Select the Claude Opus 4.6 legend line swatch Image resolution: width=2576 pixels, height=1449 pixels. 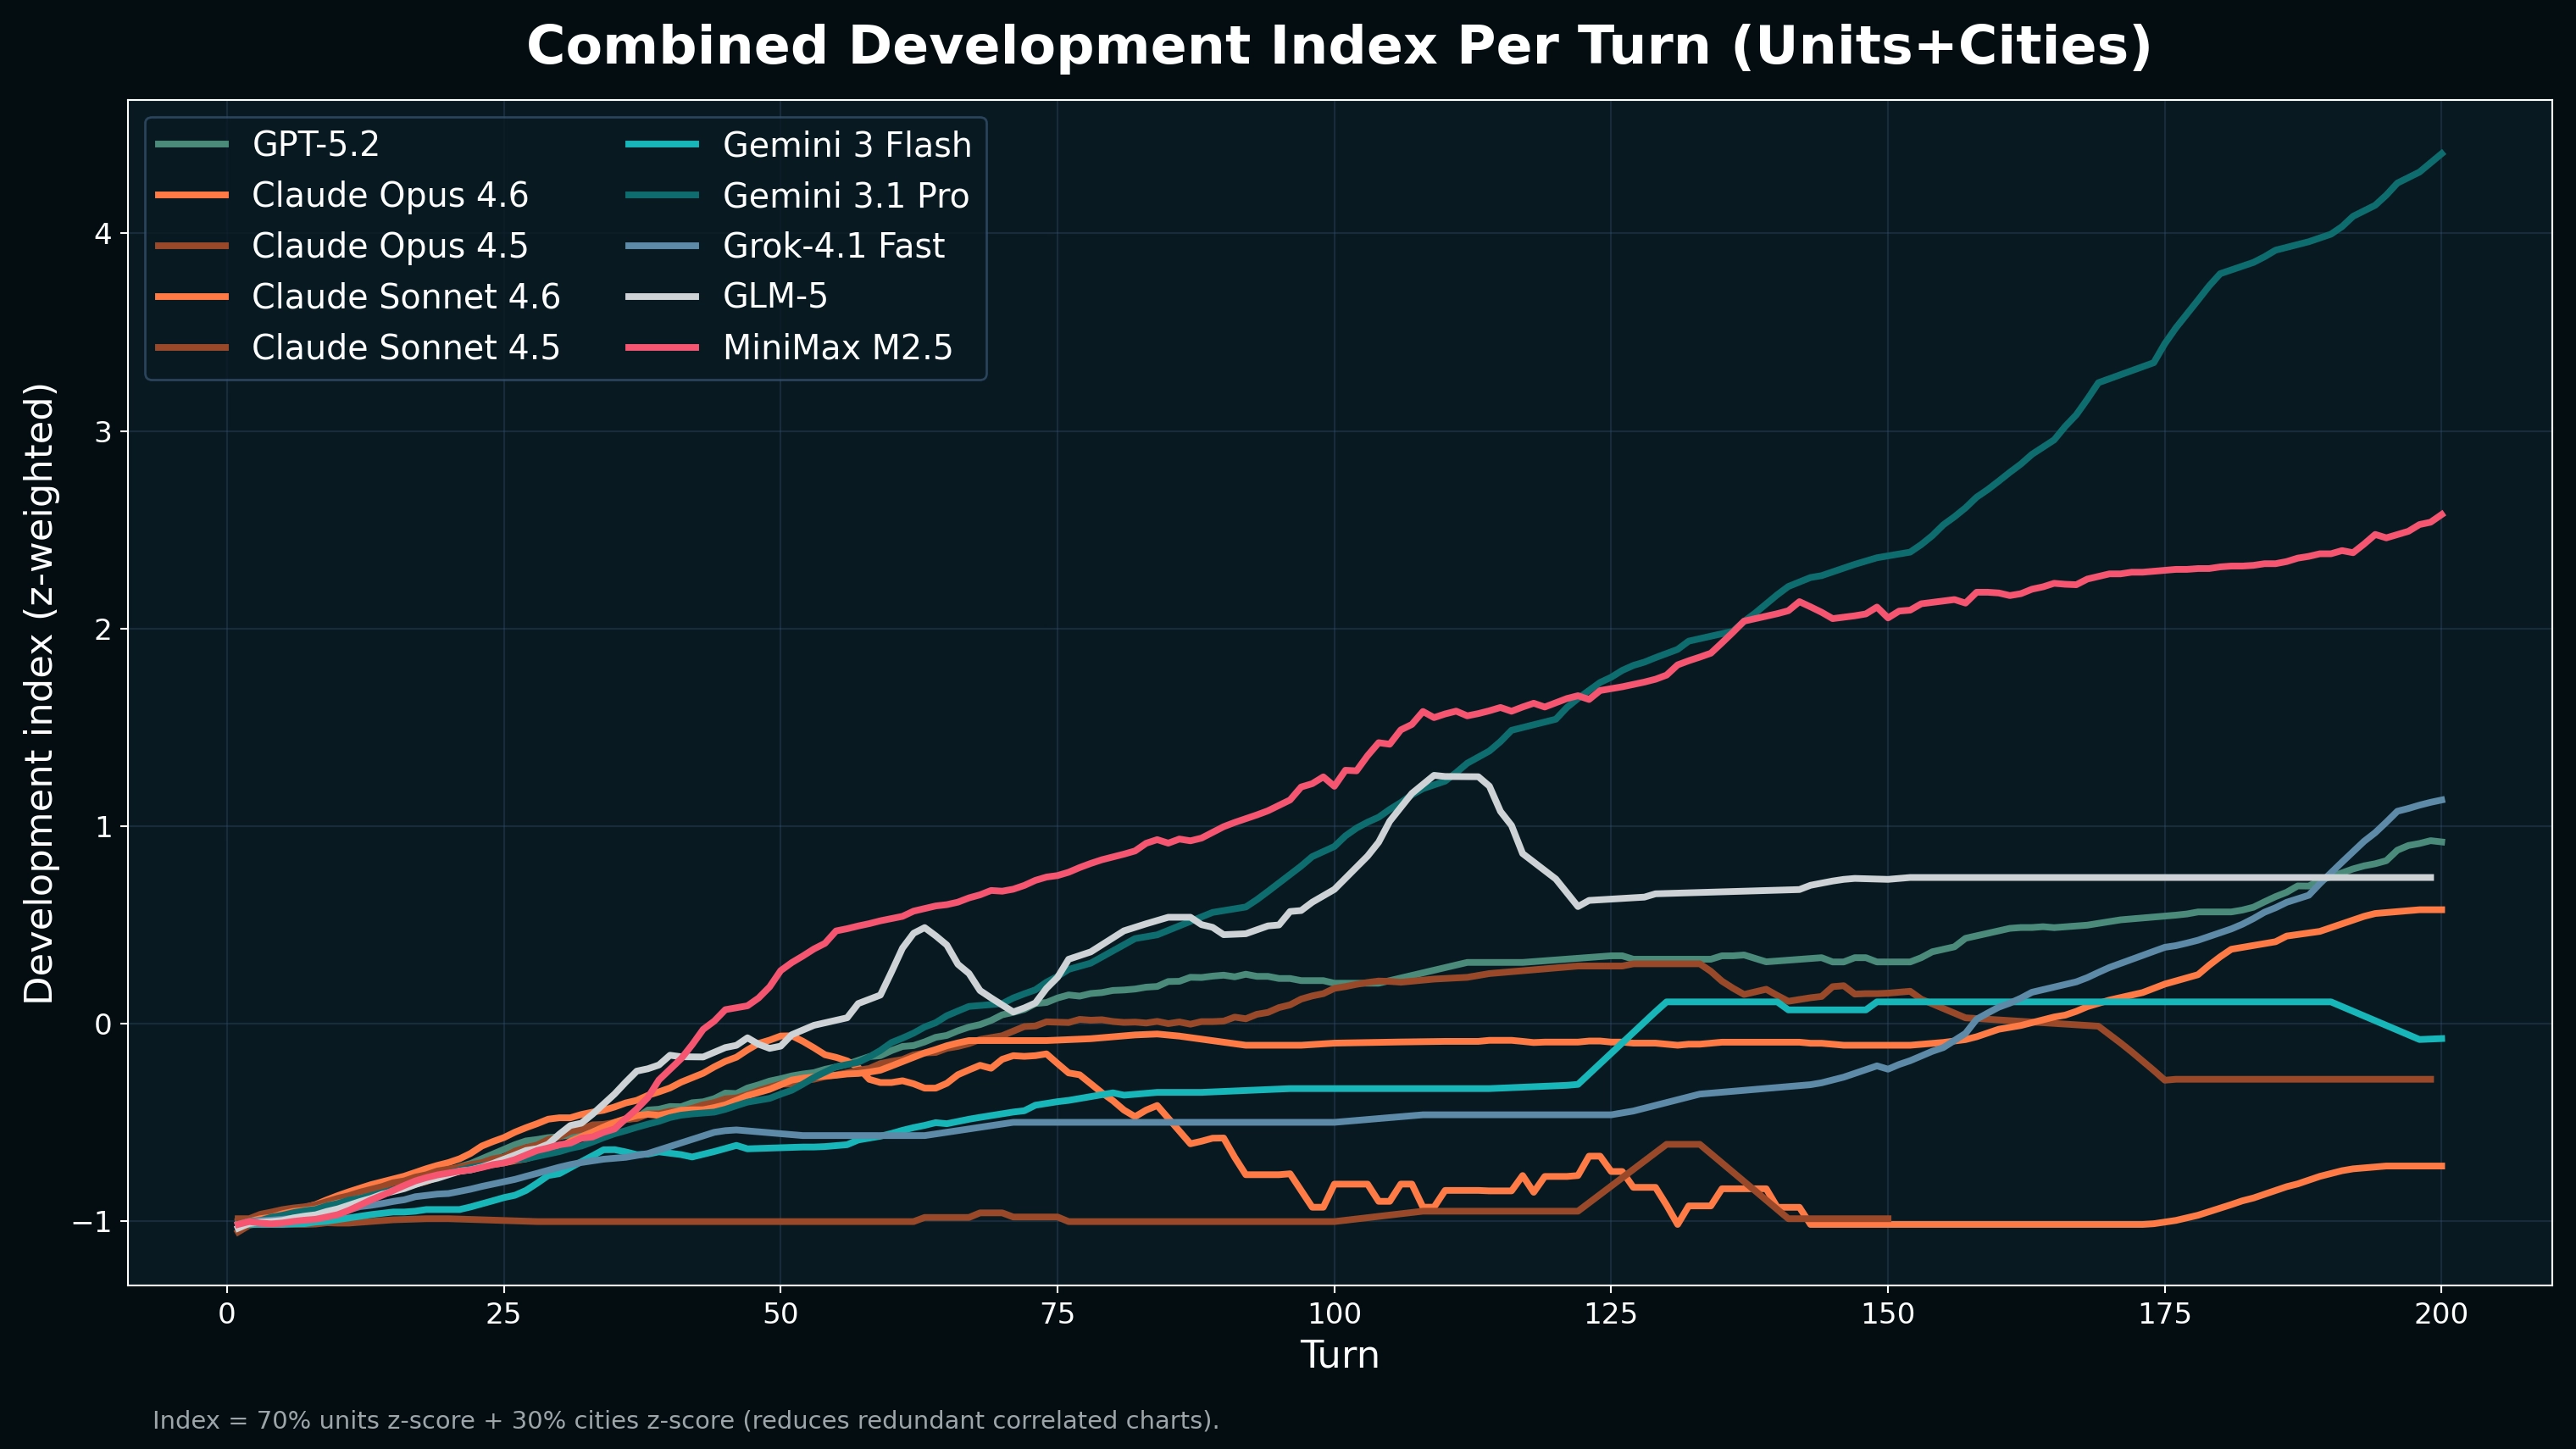192,195
